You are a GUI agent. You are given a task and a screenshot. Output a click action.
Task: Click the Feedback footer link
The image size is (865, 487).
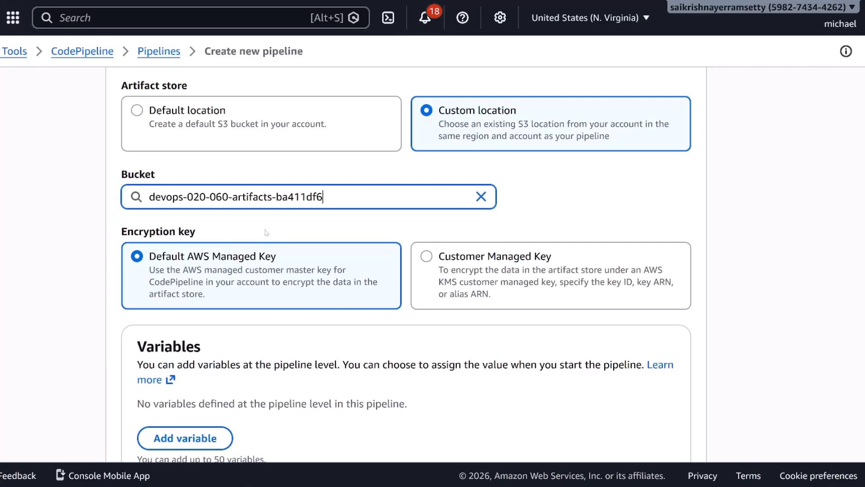coord(18,476)
